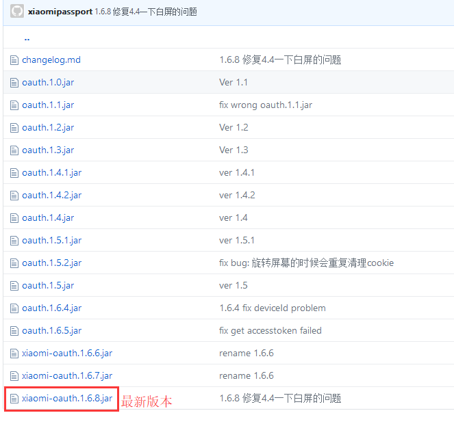
Task: Open xiaomi-oauth.1.6.8.jar latest version file
Action: click(67, 399)
